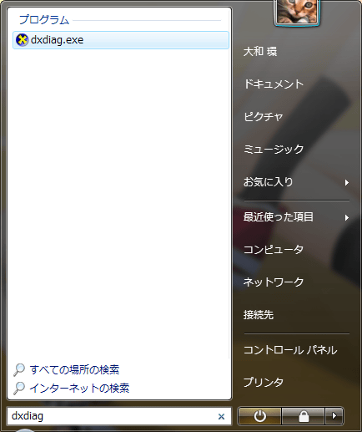
Task: Click the すべての場所の検索 link
Action: click(74, 369)
